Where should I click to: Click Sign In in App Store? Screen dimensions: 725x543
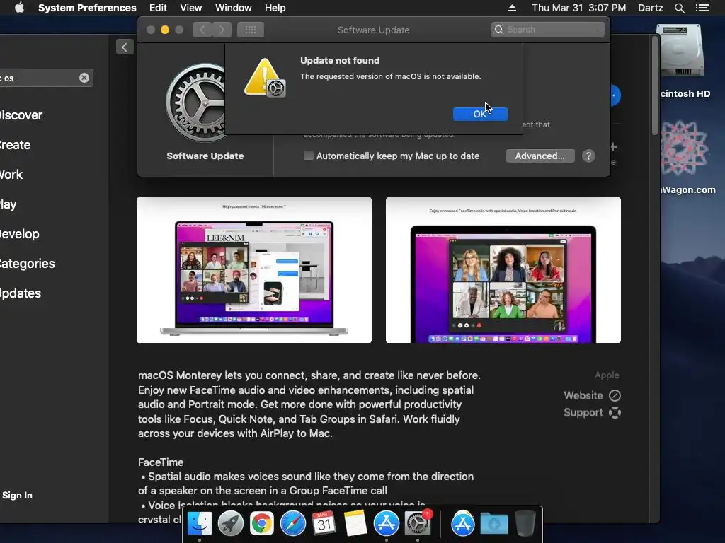[17, 496]
